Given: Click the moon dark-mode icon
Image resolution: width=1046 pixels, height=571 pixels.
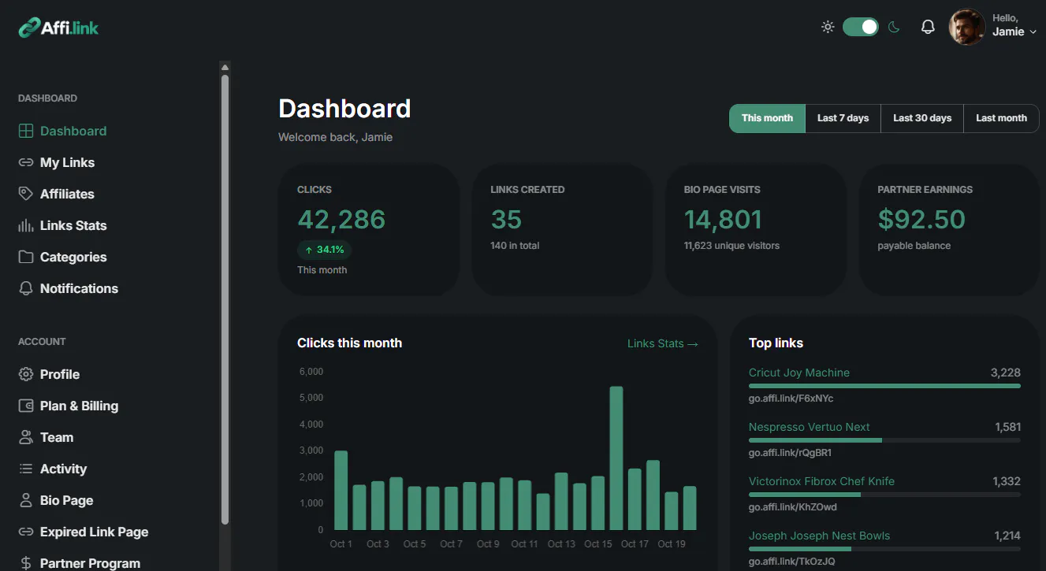Looking at the screenshot, I should click(x=894, y=27).
